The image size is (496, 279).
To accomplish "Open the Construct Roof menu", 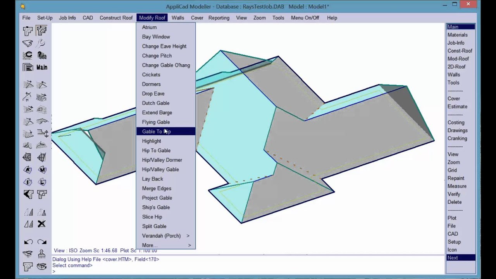I will pos(116,18).
